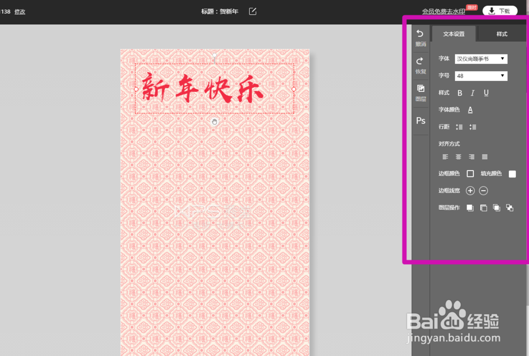Toggle underline (U) text style
The height and width of the screenshot is (356, 529).
(x=486, y=93)
